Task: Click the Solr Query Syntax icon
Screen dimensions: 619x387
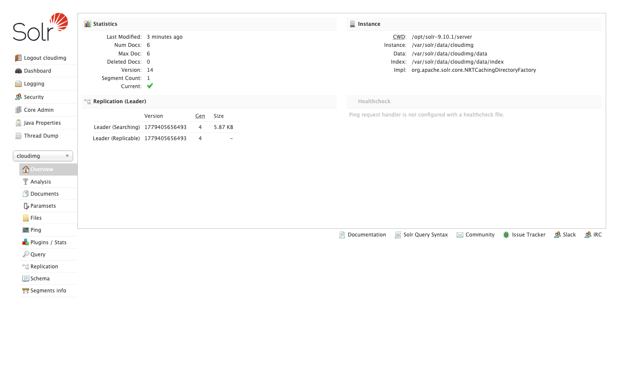Action: [398, 235]
